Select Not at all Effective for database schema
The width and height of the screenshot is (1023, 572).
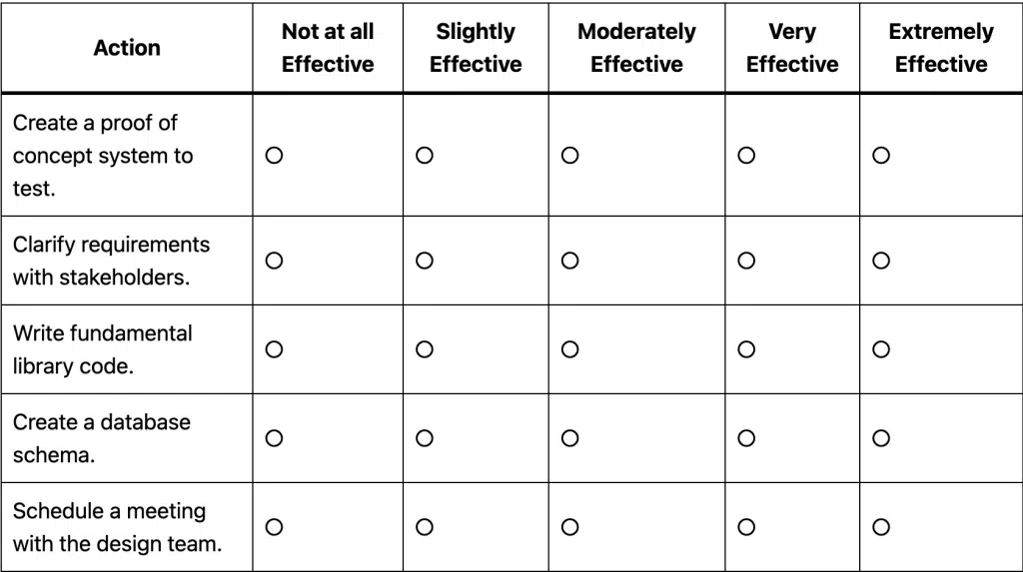click(x=275, y=438)
